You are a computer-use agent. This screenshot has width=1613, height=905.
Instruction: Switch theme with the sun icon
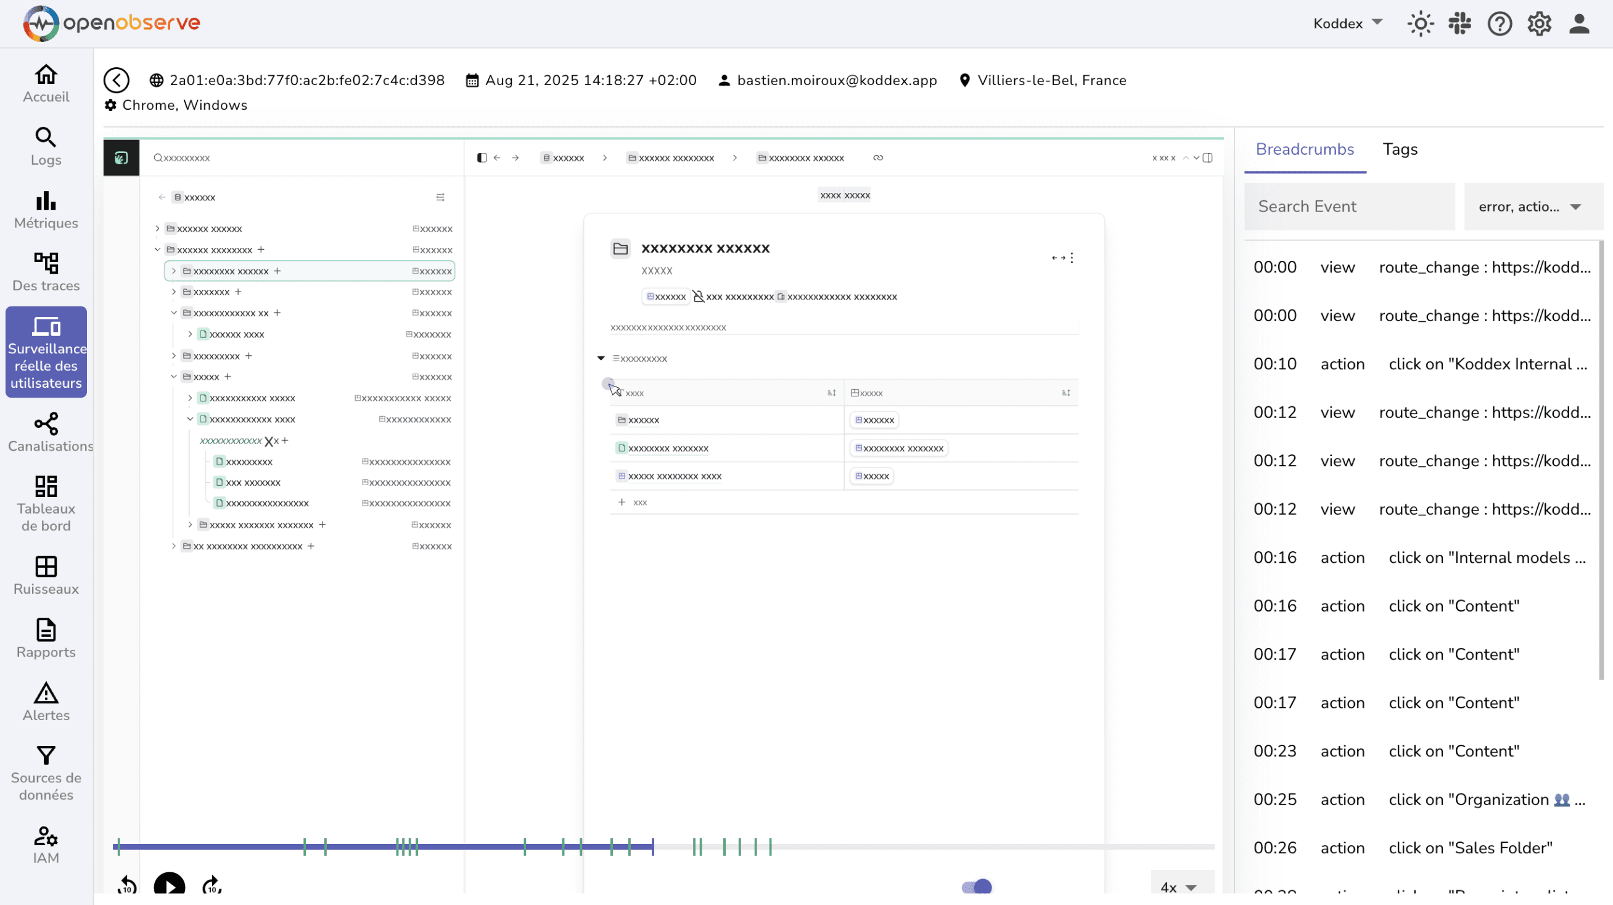pyautogui.click(x=1420, y=24)
